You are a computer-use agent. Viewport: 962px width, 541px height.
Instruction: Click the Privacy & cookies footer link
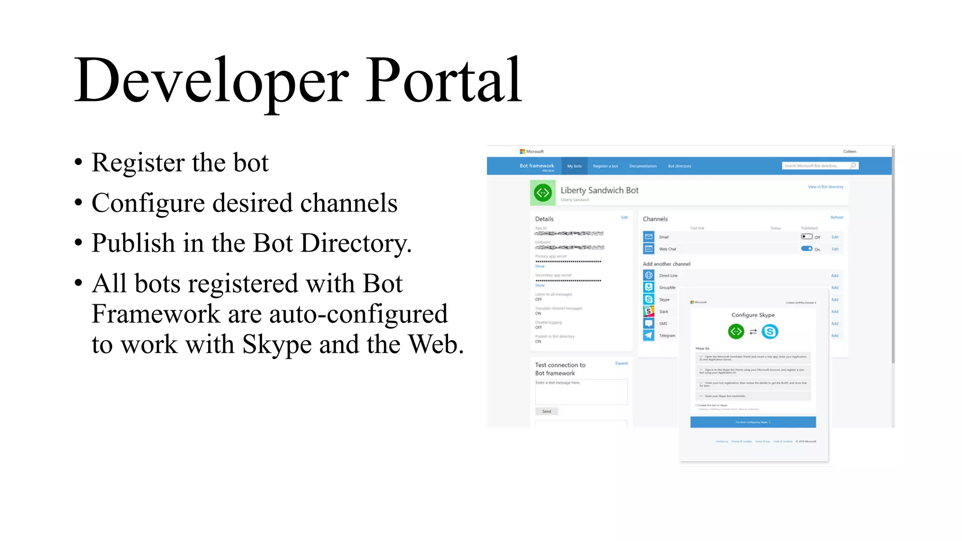[742, 441]
